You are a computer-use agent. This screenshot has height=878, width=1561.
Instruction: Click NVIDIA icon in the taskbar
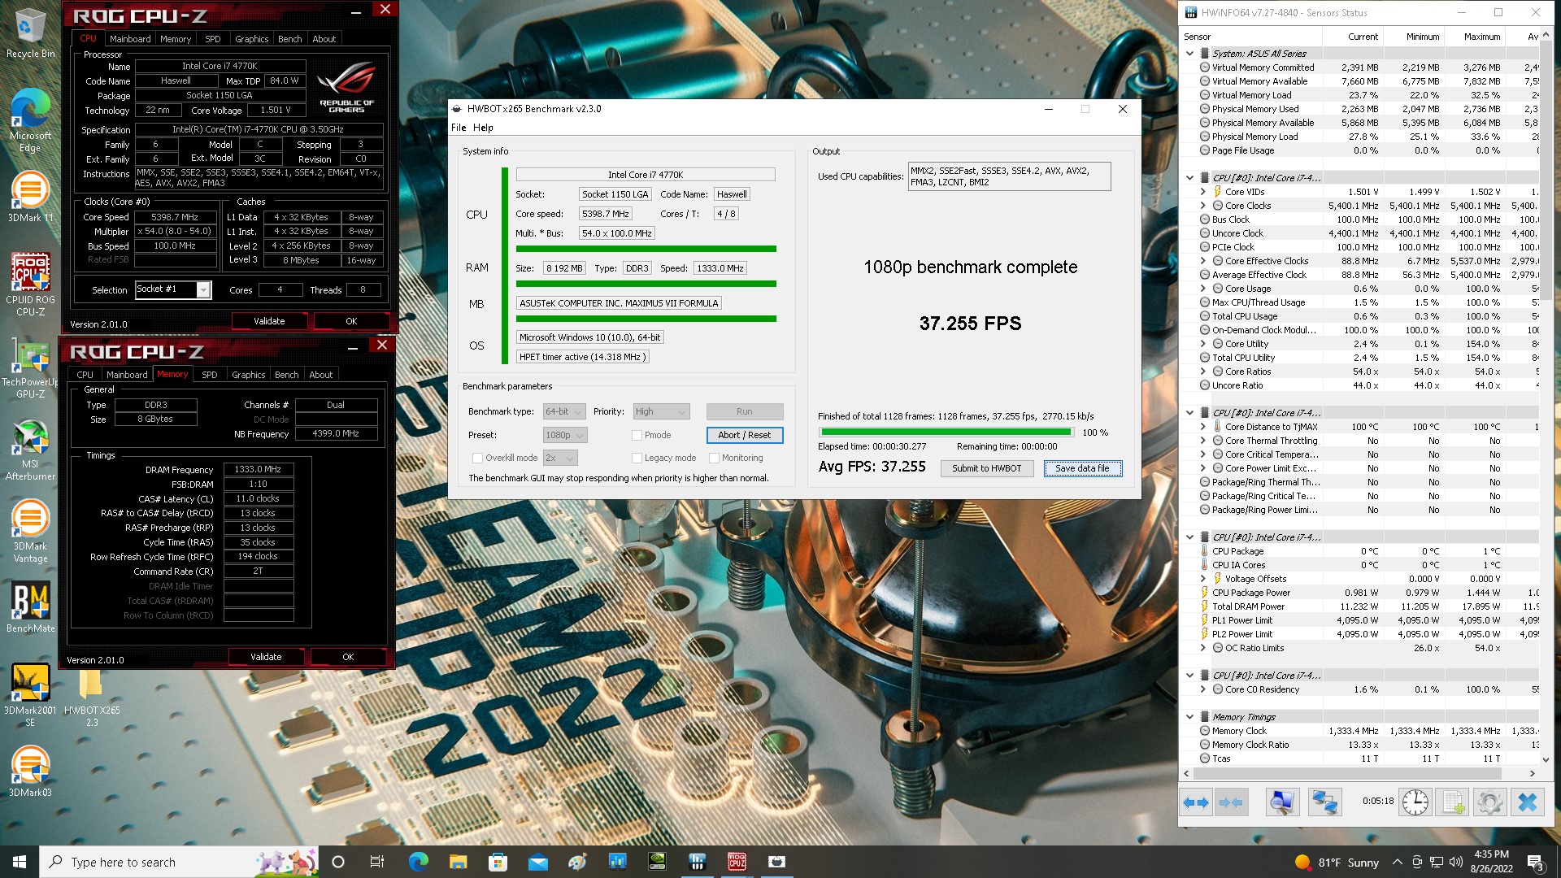coord(657,862)
